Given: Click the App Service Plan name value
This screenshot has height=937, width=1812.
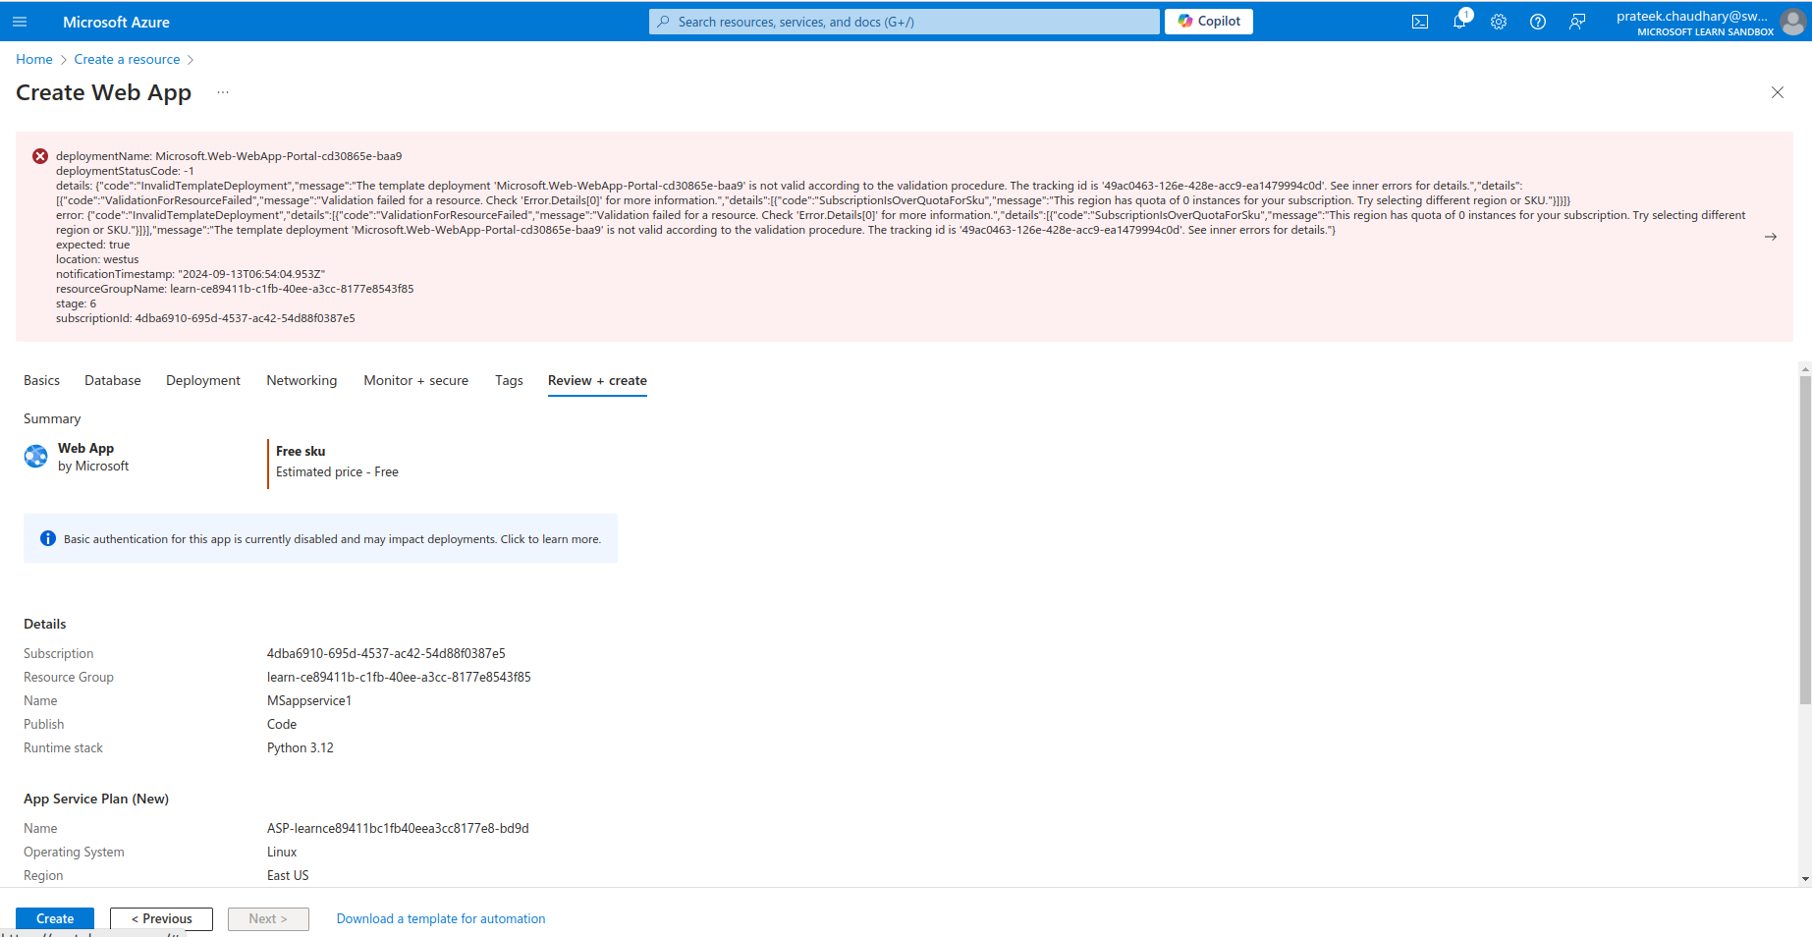Looking at the screenshot, I should tap(398, 828).
